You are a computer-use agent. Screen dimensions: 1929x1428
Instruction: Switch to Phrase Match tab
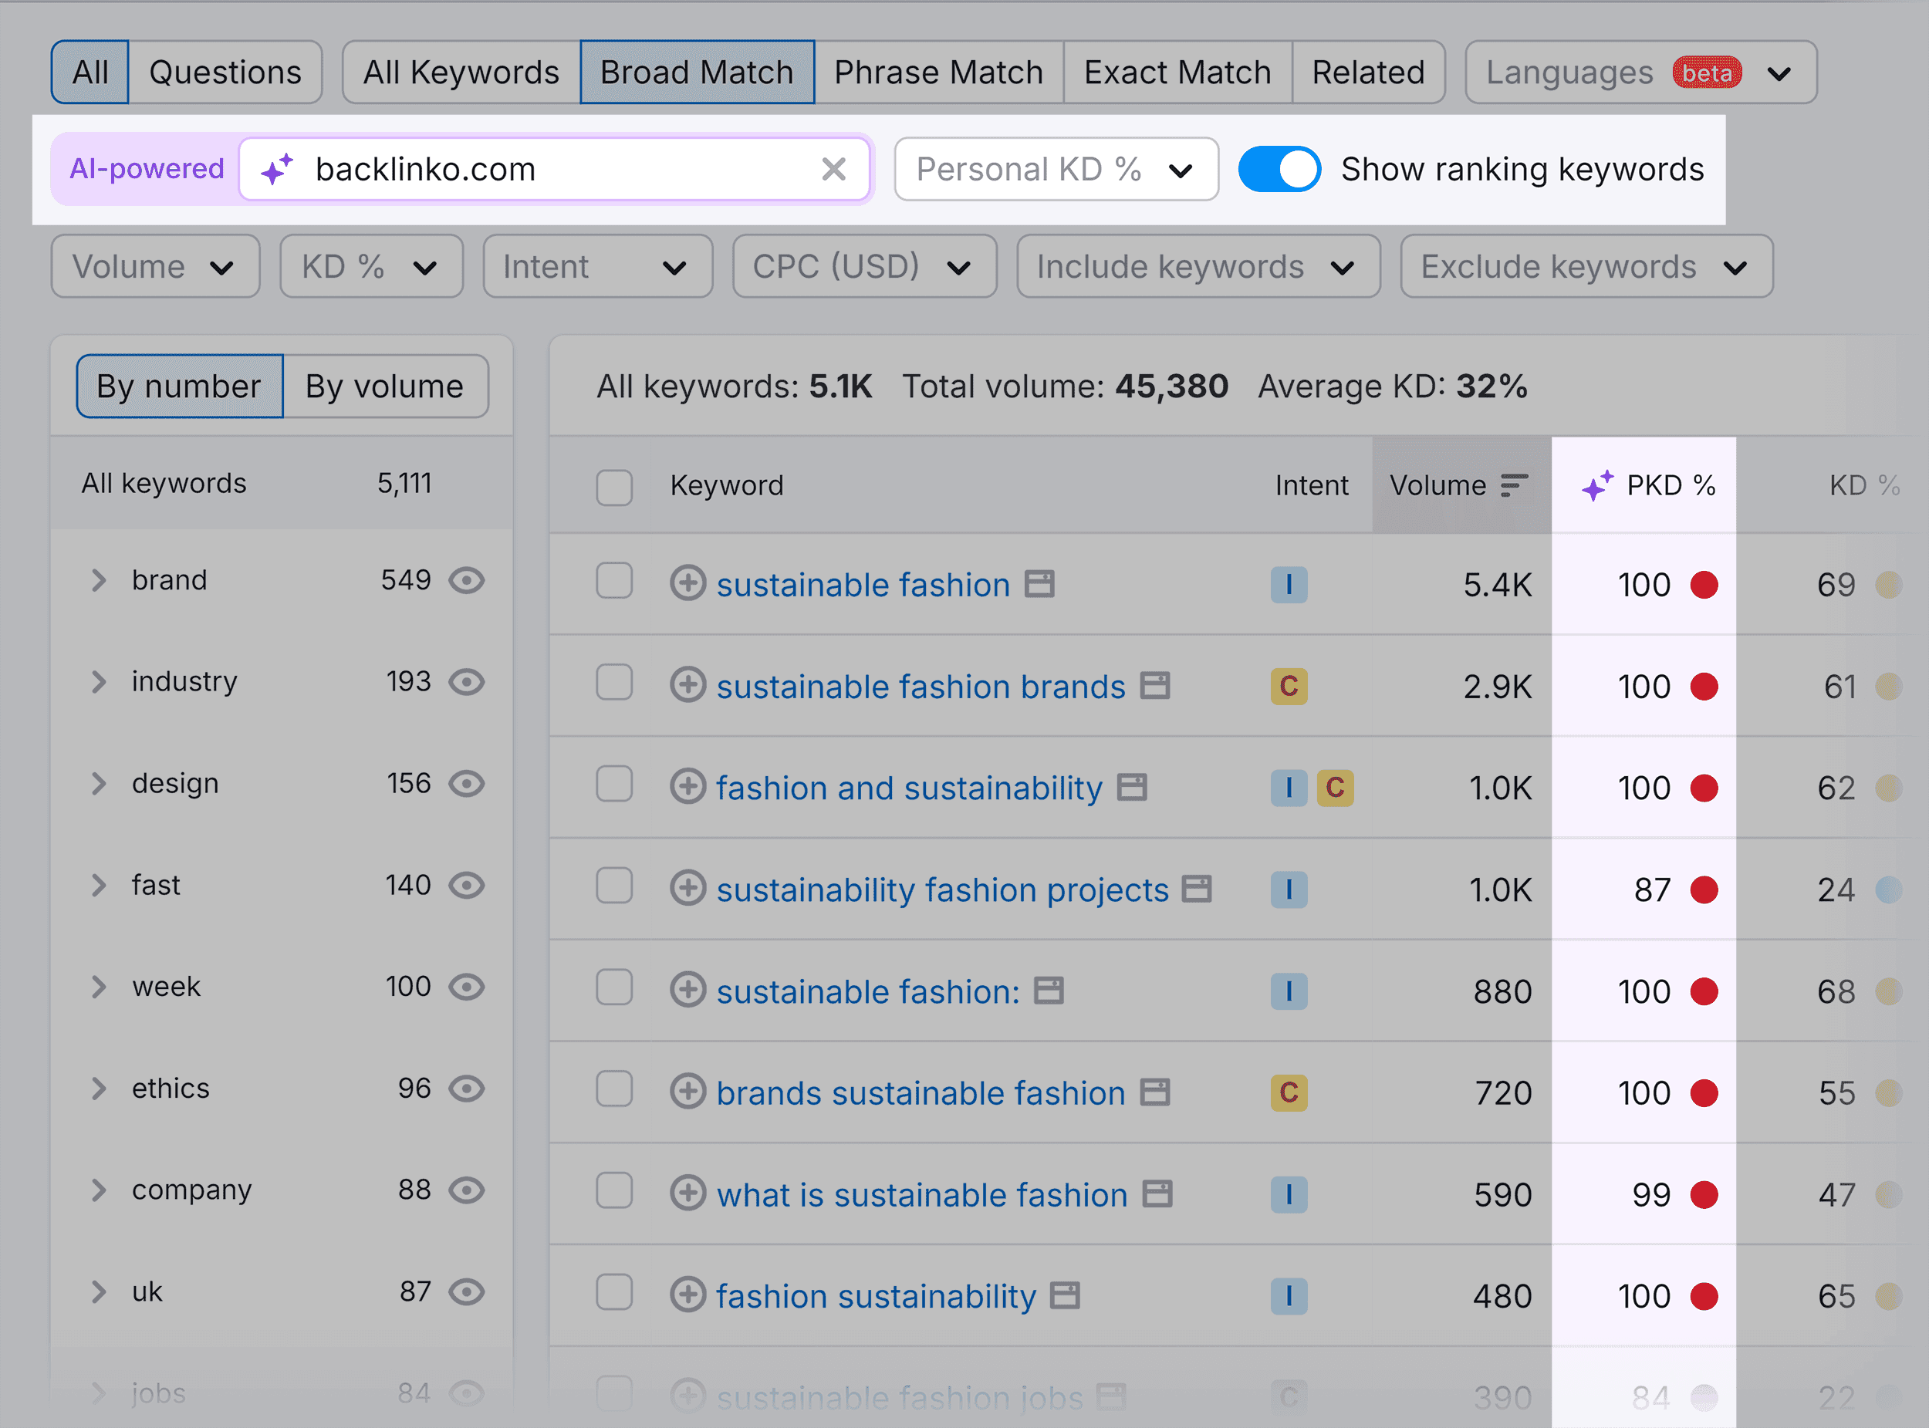[x=938, y=73]
